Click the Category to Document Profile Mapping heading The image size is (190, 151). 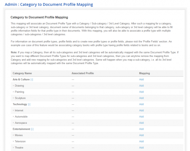pos(39,17)
